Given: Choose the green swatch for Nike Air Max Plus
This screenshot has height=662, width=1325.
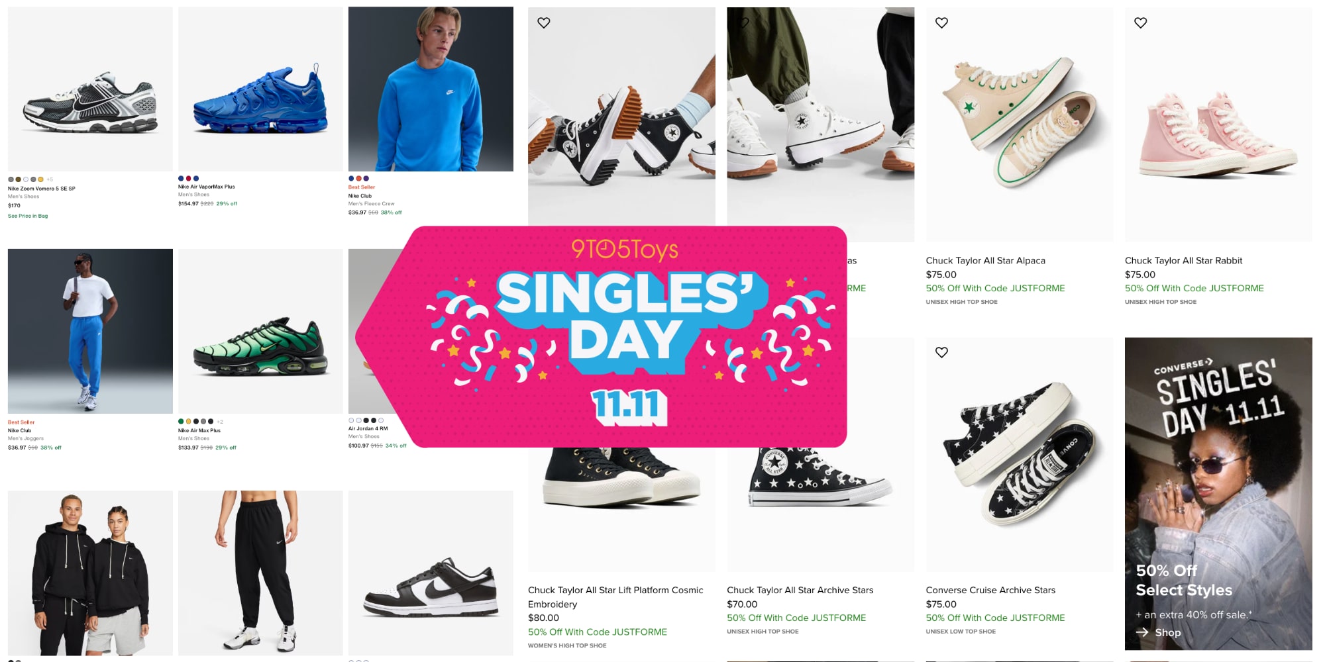Looking at the screenshot, I should (181, 422).
